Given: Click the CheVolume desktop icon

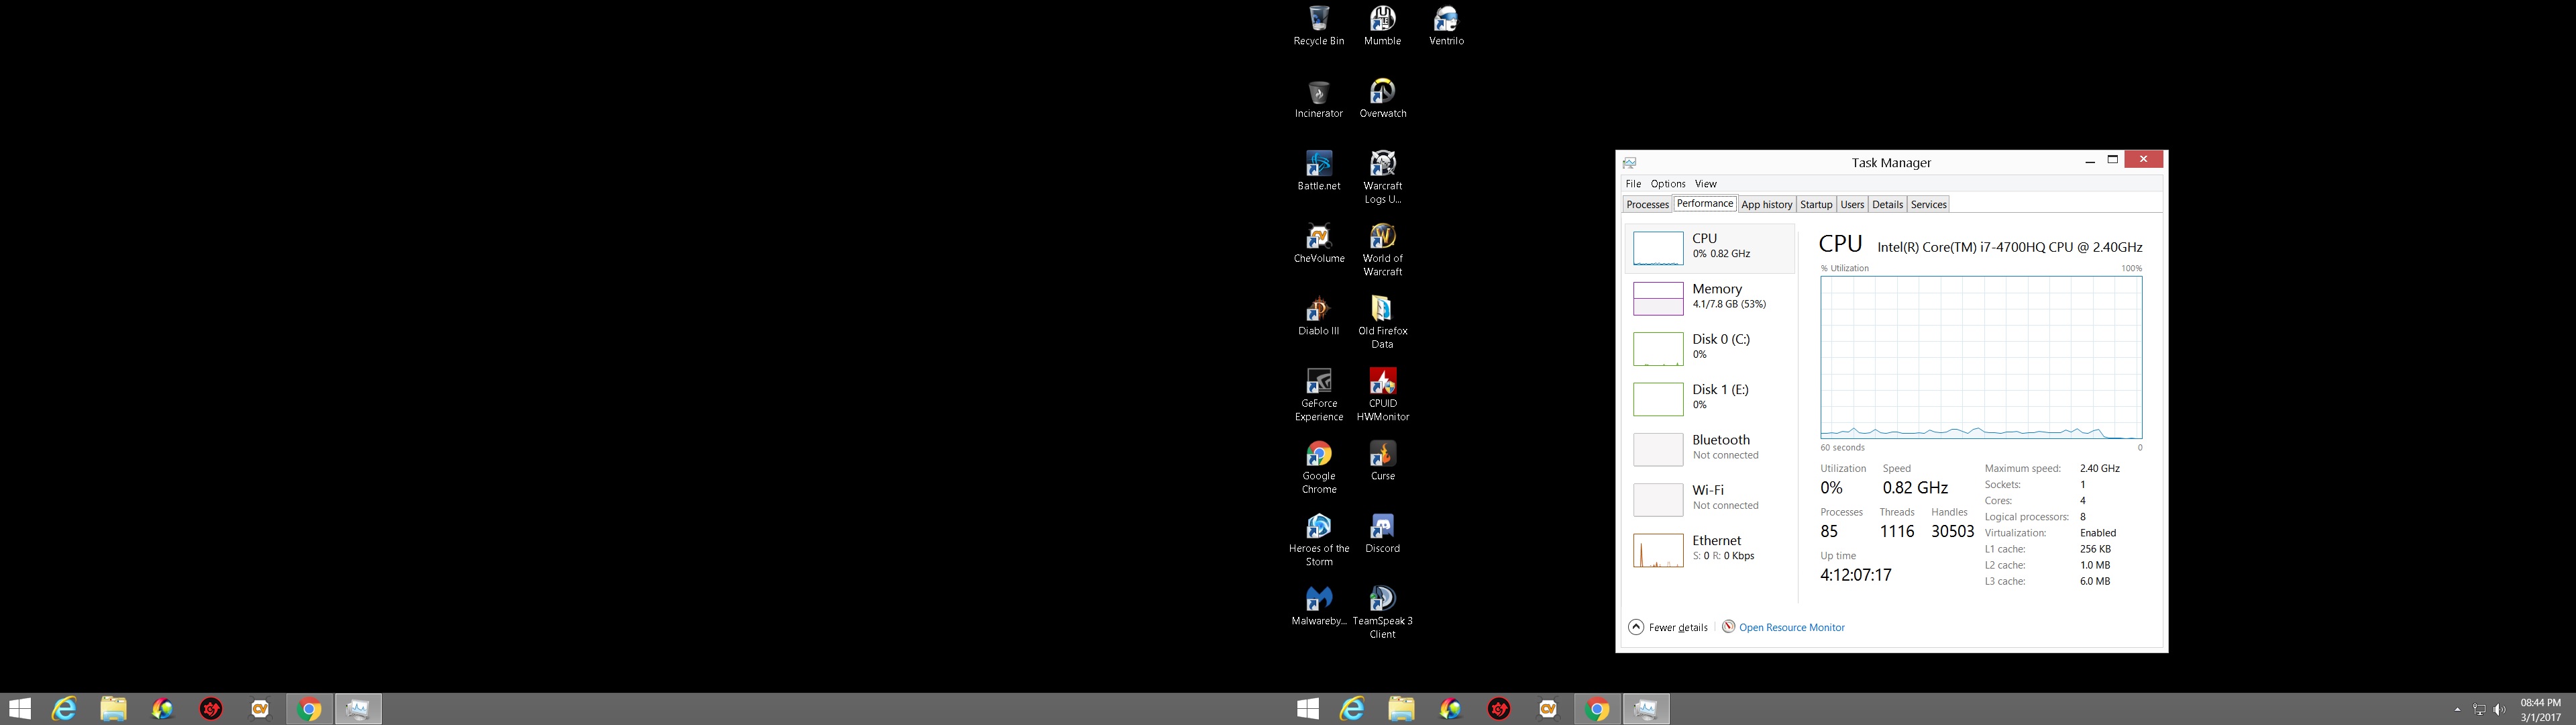Looking at the screenshot, I should coord(1318,243).
